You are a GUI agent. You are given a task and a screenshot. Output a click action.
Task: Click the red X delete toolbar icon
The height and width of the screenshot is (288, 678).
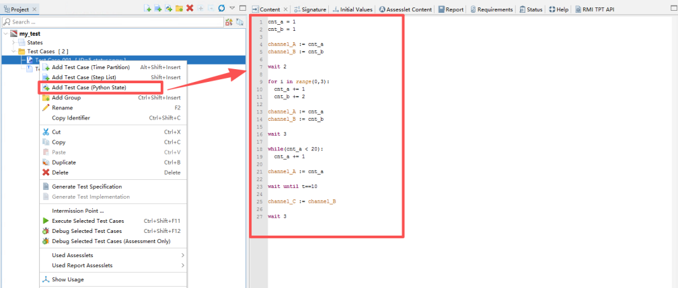pyautogui.click(x=190, y=9)
